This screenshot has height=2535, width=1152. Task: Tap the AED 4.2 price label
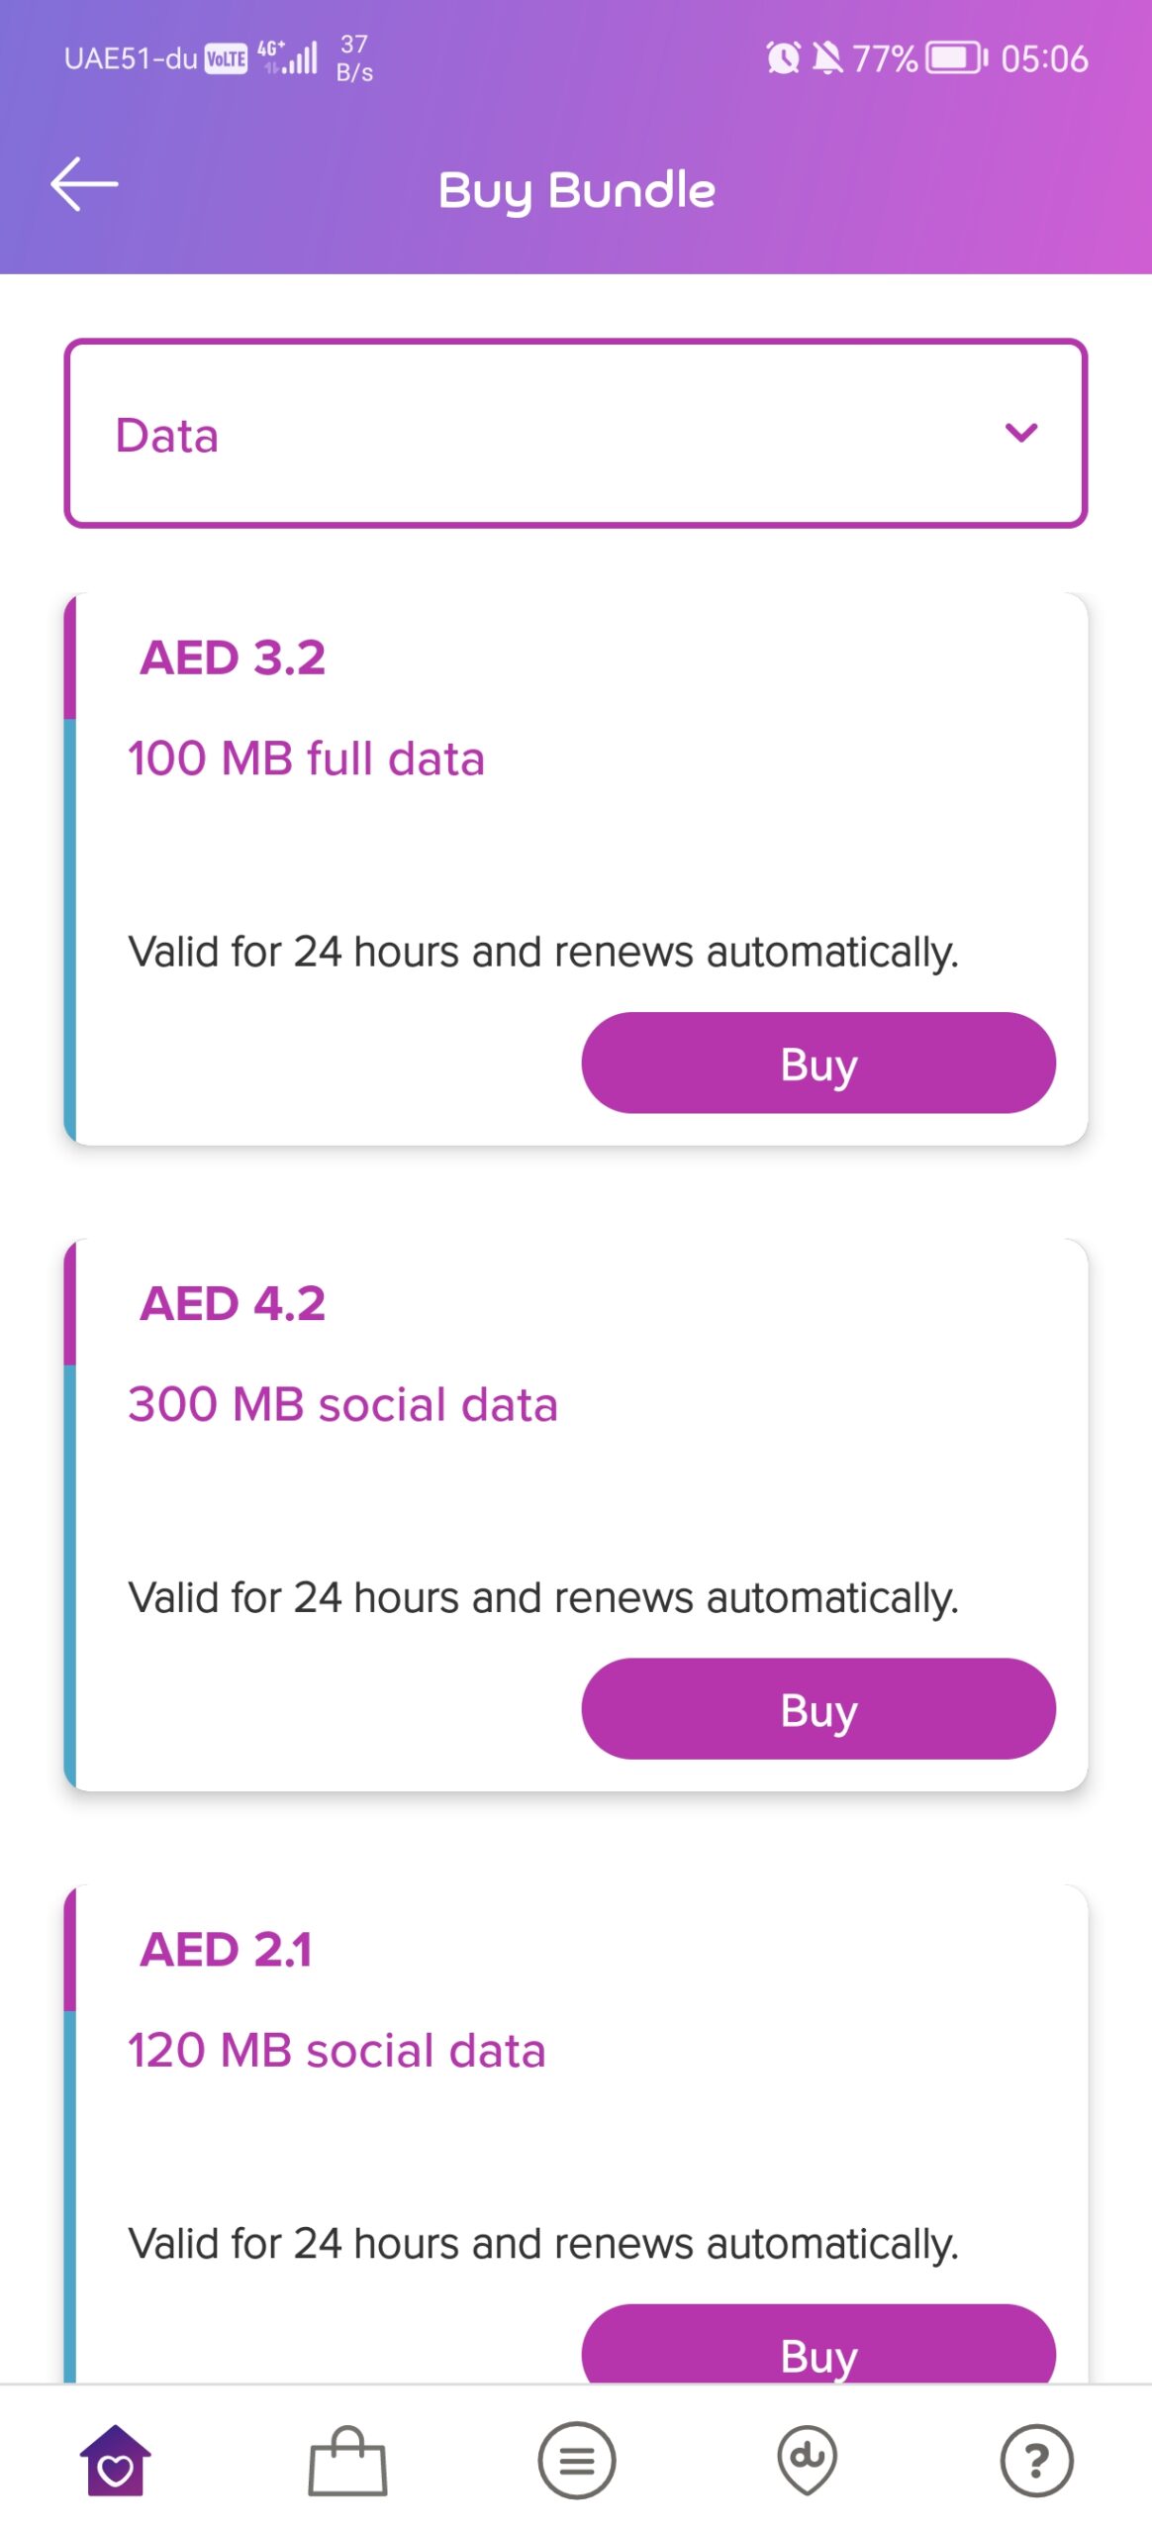coord(233,1303)
